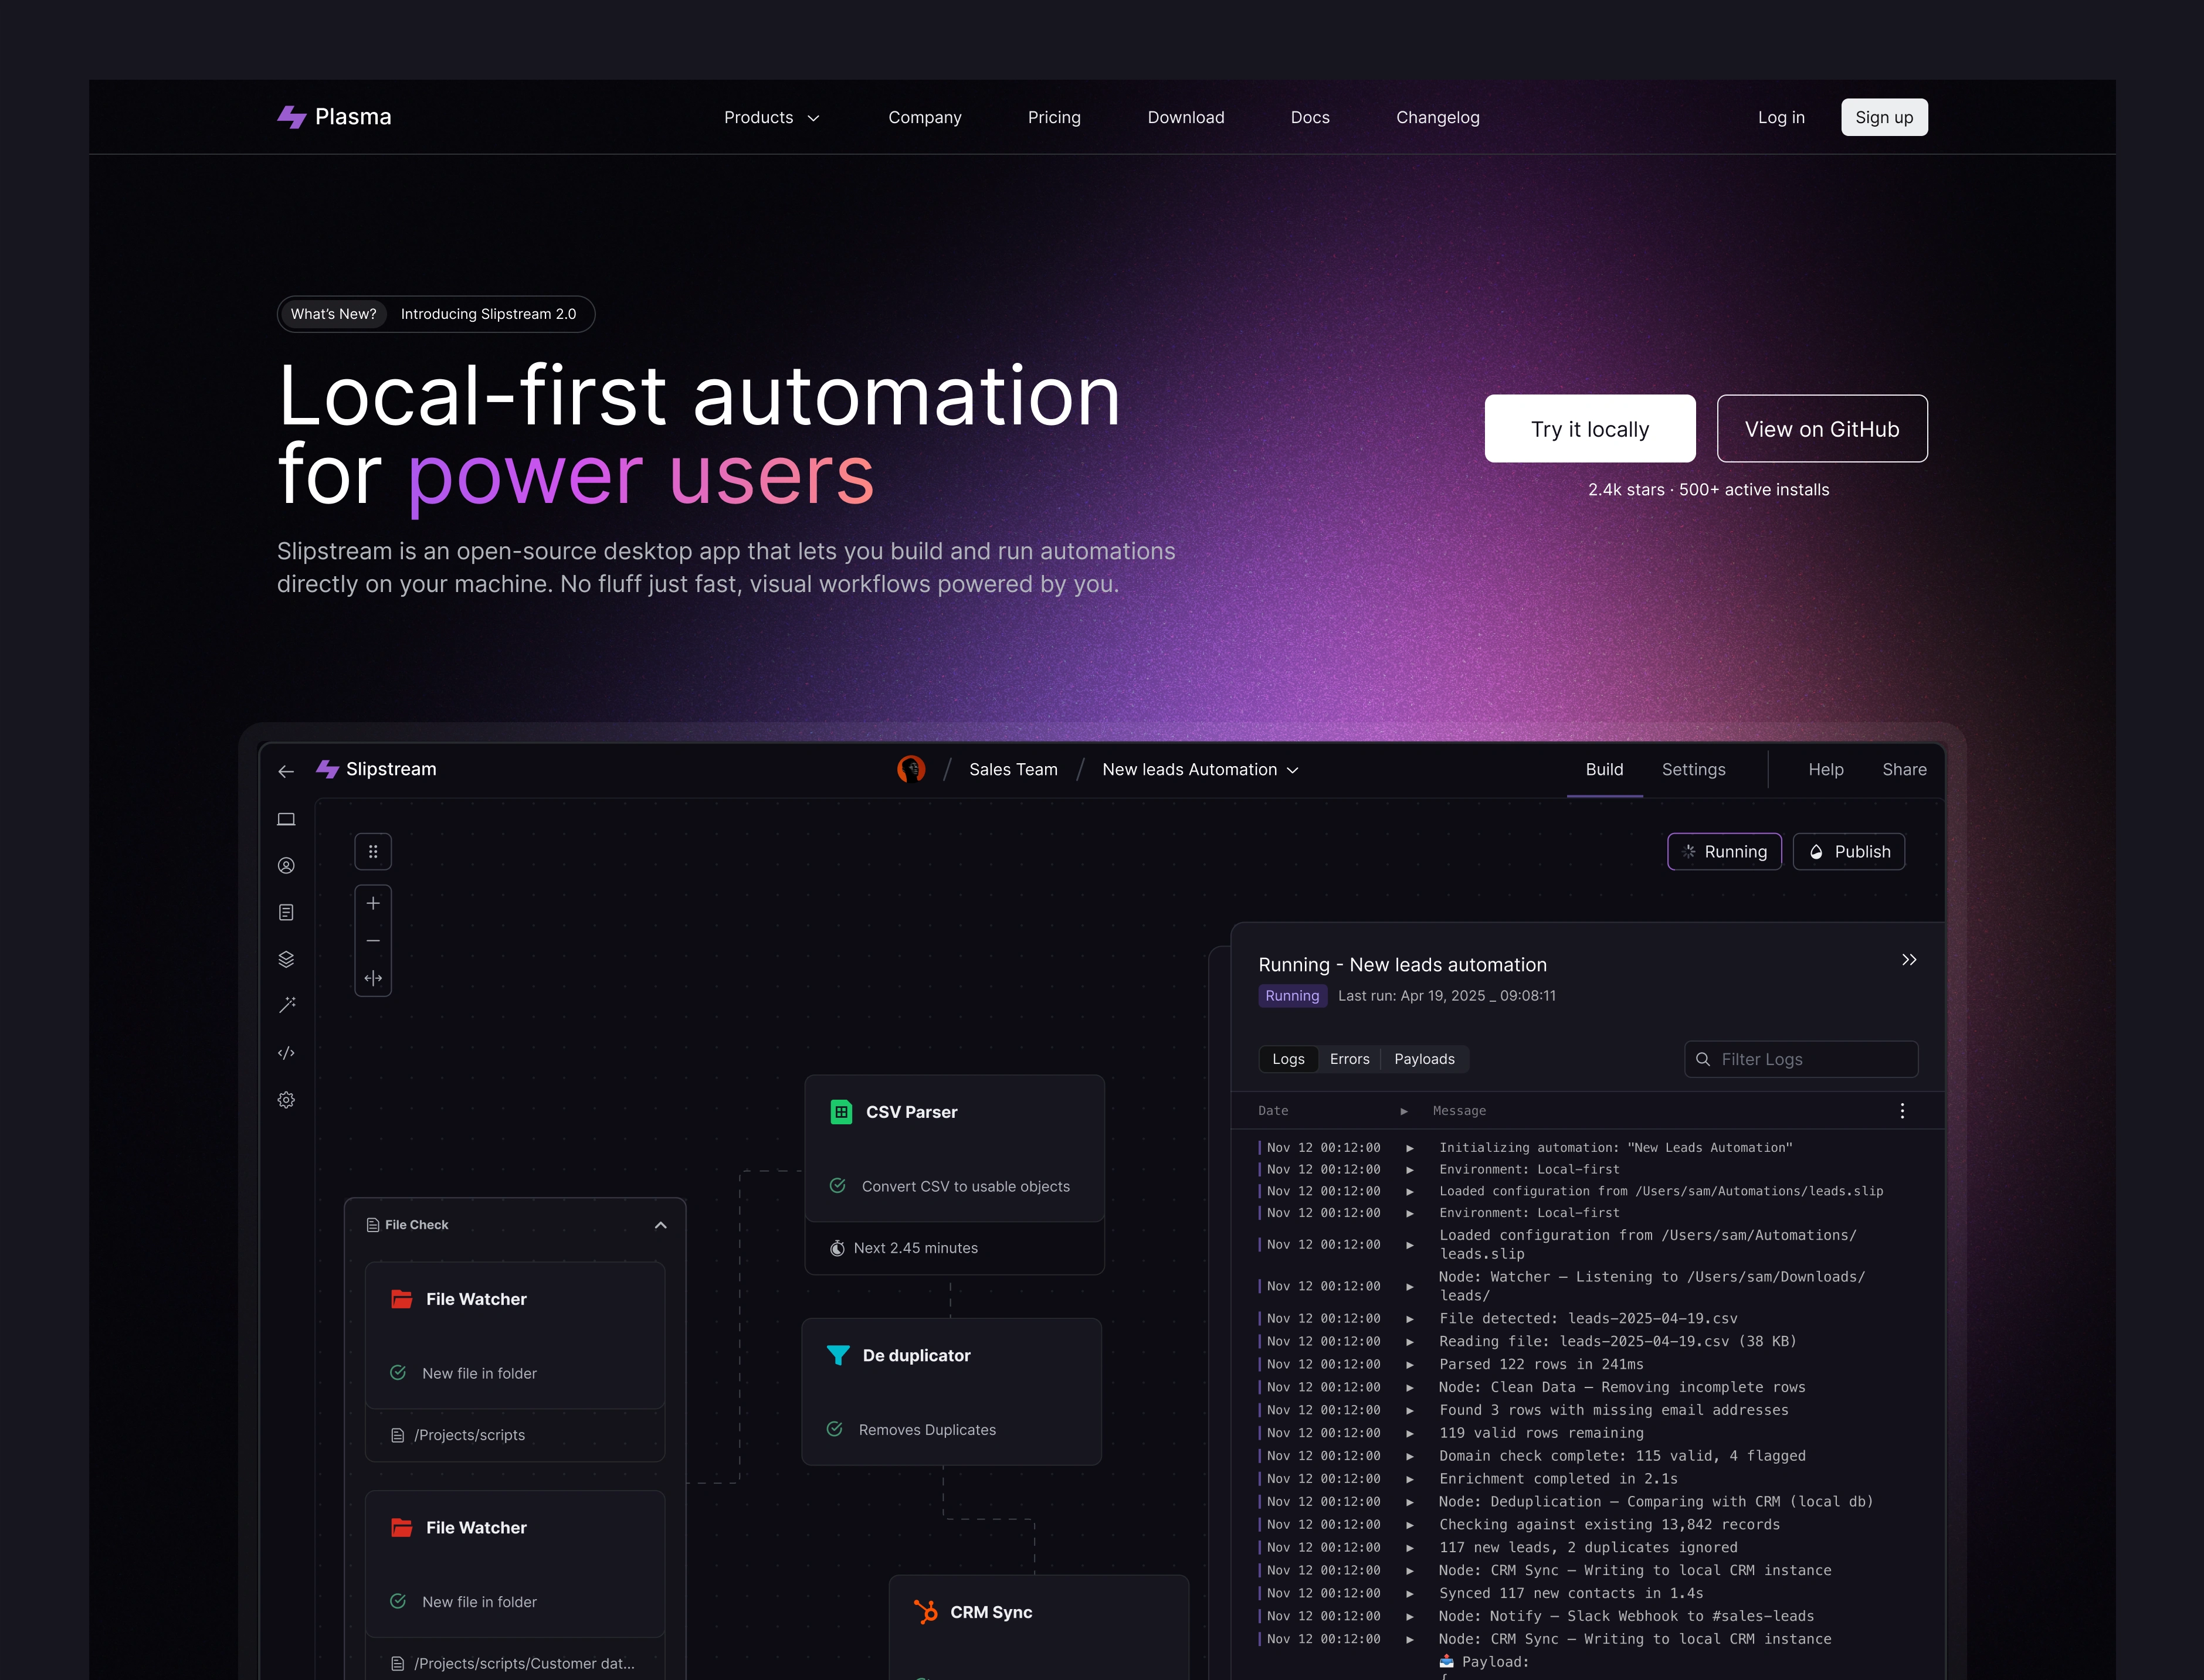
Task: Go back with the left arrow icon
Action: pos(286,771)
